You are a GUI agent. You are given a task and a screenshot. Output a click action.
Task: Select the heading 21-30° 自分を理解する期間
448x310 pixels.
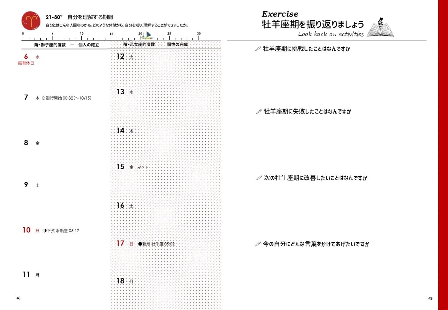(79, 17)
